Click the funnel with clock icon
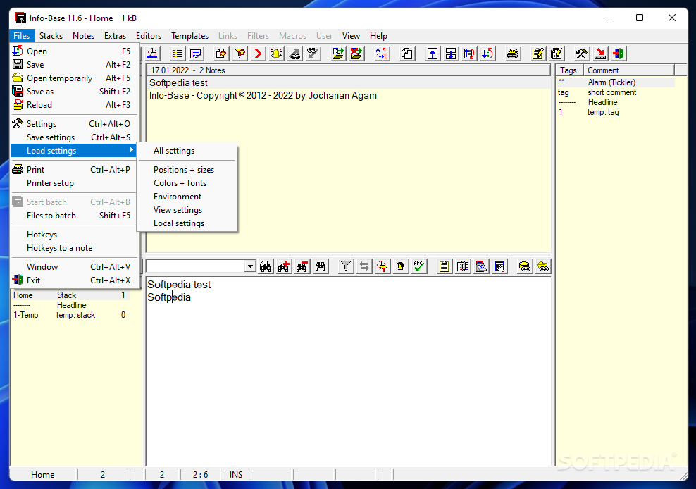The height and width of the screenshot is (489, 696). coord(383,266)
